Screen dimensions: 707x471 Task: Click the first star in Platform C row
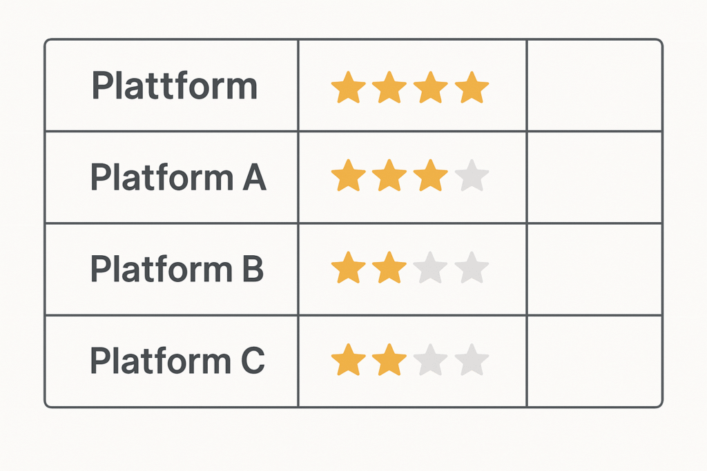click(348, 361)
